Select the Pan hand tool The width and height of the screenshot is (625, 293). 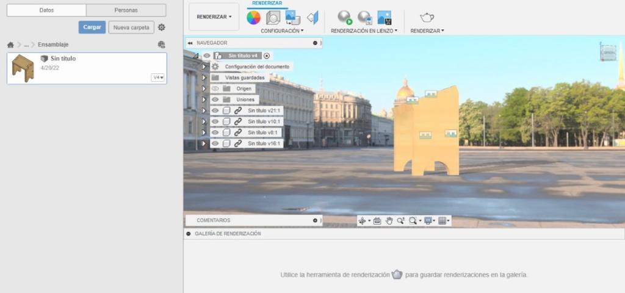389,221
